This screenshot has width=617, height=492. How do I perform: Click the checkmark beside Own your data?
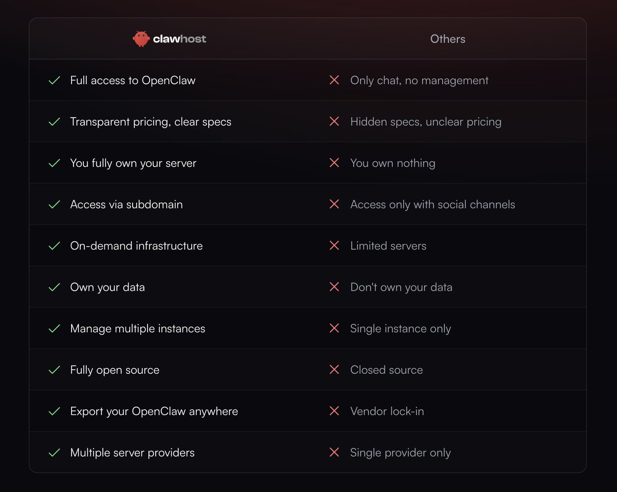[55, 288]
